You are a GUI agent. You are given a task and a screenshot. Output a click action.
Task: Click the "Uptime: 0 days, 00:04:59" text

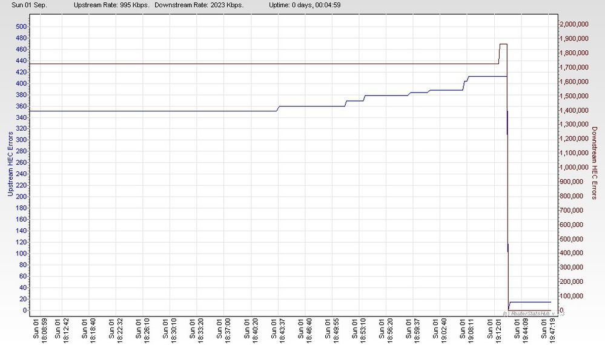click(x=305, y=5)
